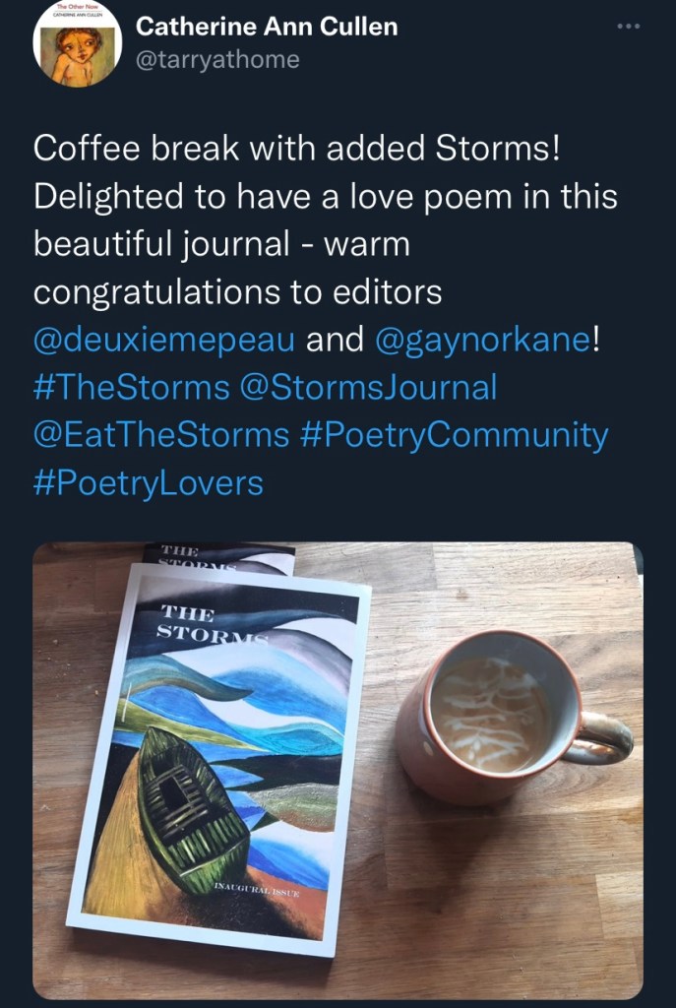
Task: Search the #TheStorms hashtag
Action: click(131, 387)
